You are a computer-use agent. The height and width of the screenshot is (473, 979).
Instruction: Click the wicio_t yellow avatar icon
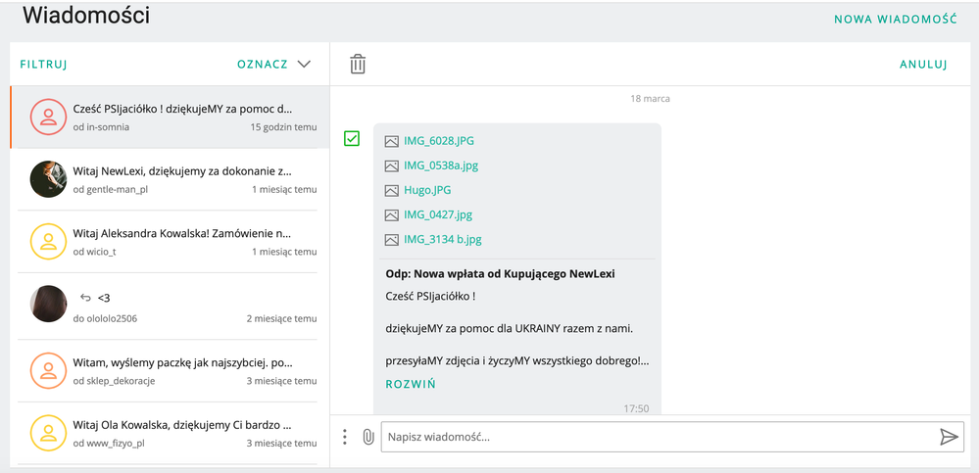pyautogui.click(x=48, y=242)
